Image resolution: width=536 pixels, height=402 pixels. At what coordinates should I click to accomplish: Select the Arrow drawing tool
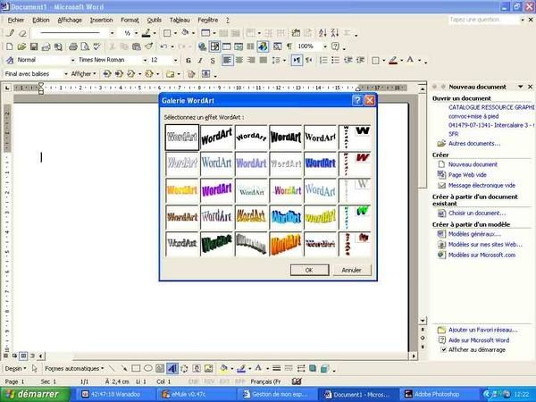(124, 368)
